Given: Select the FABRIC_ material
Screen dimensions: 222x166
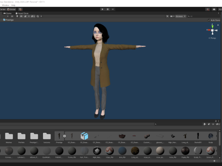Looking at the screenshot, I should 59,152.
